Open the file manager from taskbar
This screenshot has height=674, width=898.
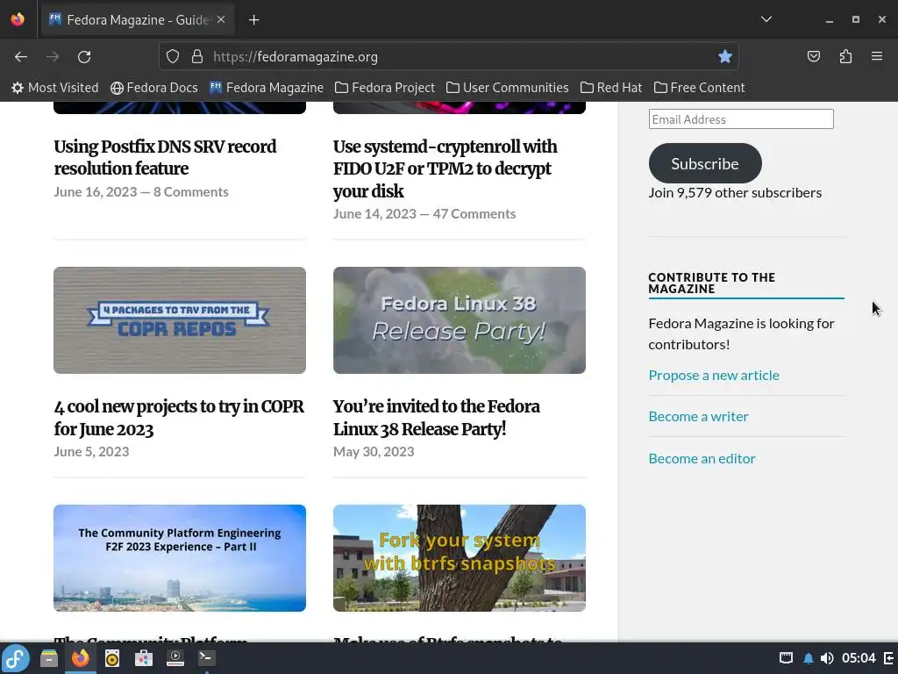[x=49, y=658]
